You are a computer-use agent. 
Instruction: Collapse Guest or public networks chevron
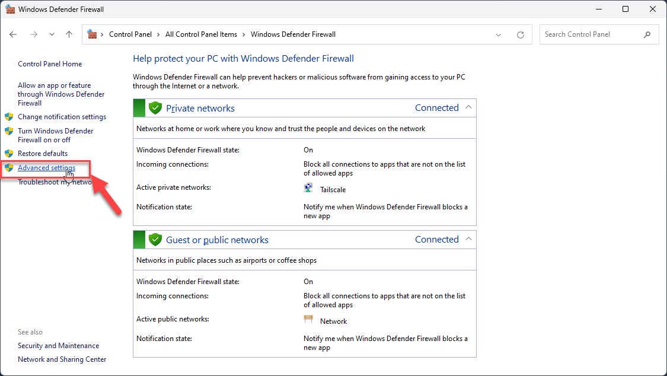[468, 239]
